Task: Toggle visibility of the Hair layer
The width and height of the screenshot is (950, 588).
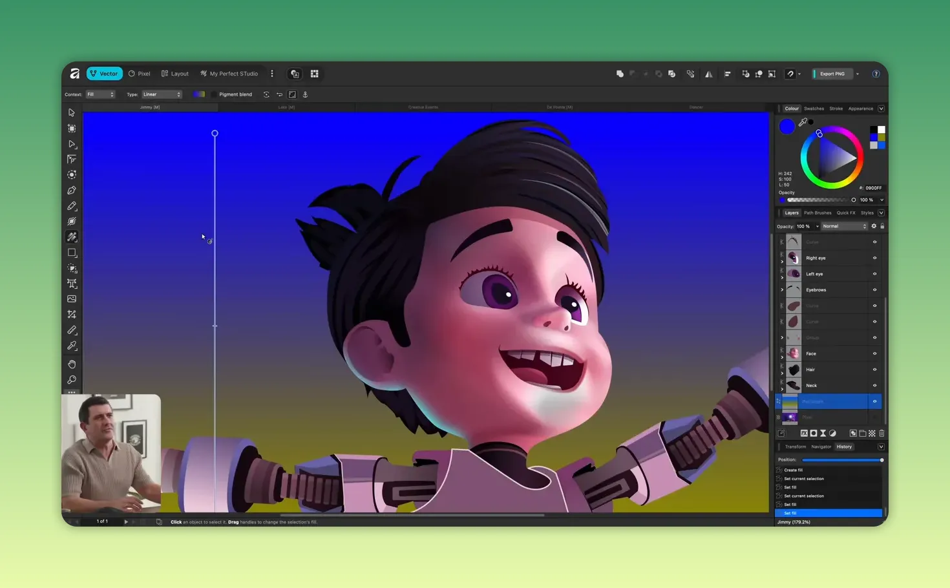Action: [874, 370]
